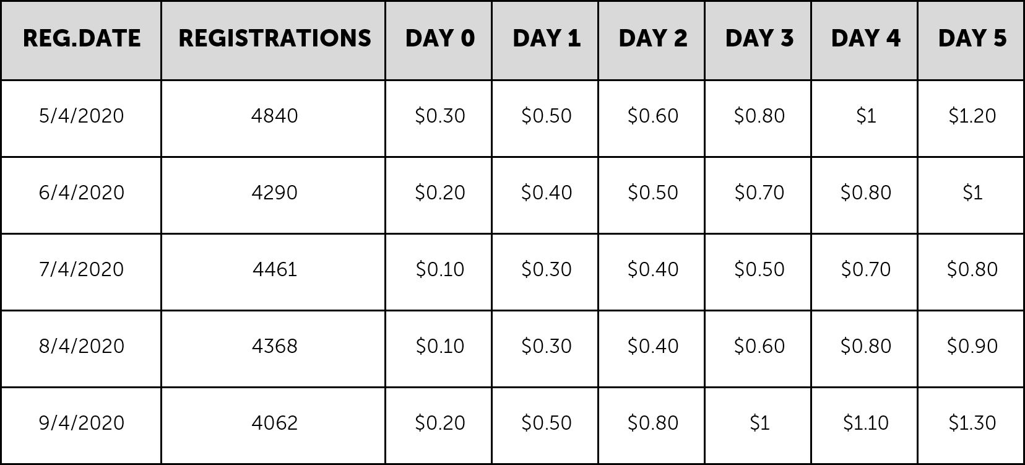Select registrations value 4368
The width and height of the screenshot is (1025, 465).
coord(274,349)
